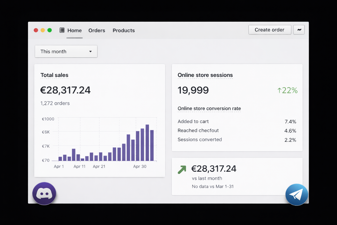
Task: Click the green 22% increase indicator
Action: click(287, 90)
